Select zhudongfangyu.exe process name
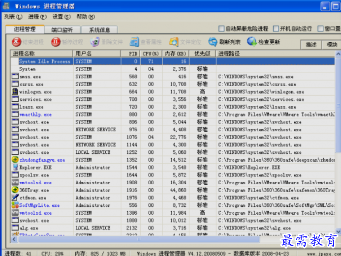The height and width of the screenshot is (256, 341). 42,160
